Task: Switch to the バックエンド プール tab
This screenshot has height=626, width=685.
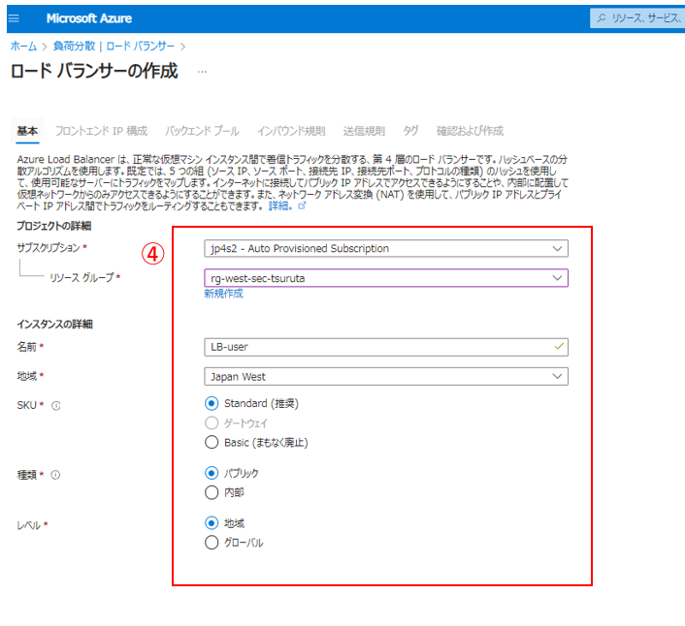Action: pos(202,131)
